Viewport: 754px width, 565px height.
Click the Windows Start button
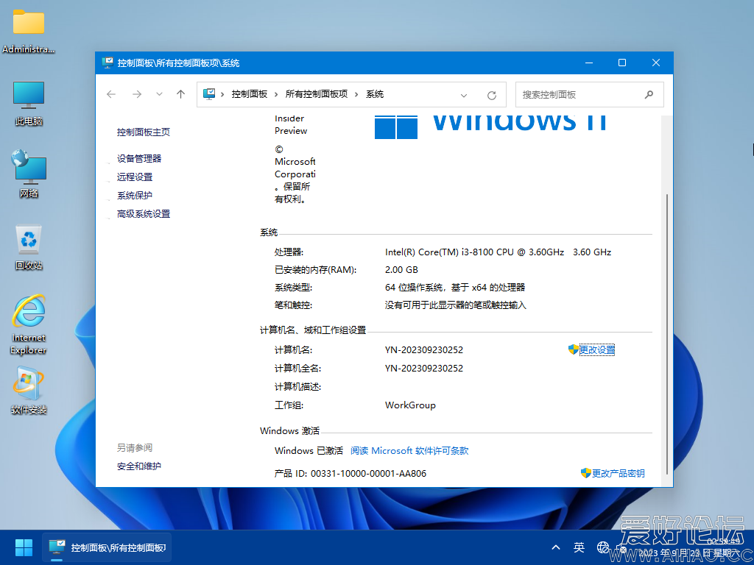pos(24,547)
